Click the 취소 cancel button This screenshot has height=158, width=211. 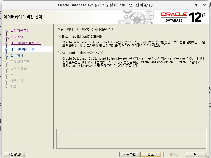(x=196, y=154)
